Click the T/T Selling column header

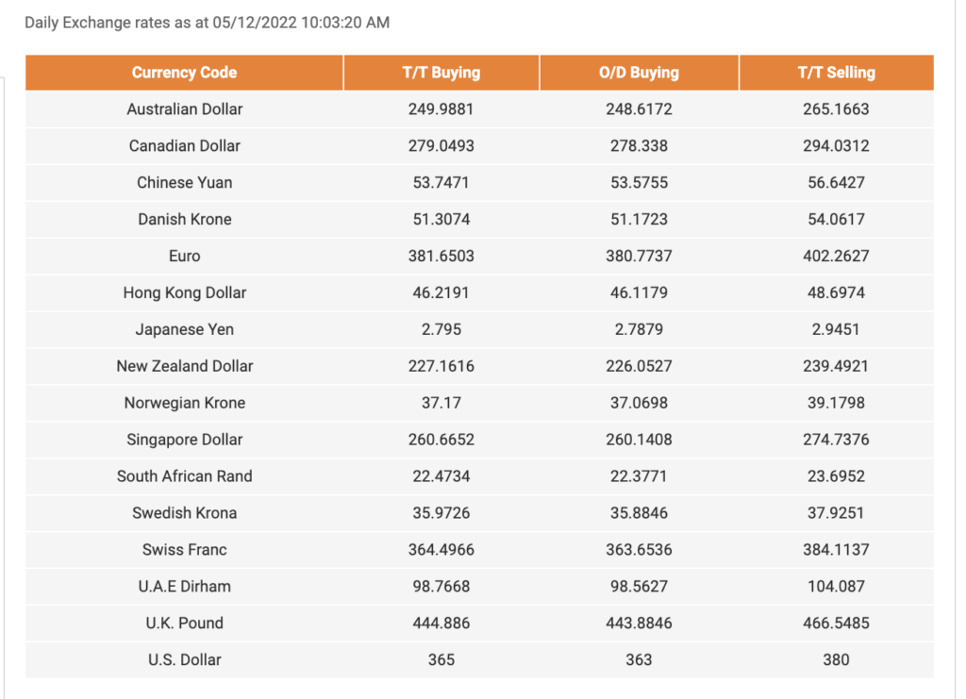click(x=836, y=73)
